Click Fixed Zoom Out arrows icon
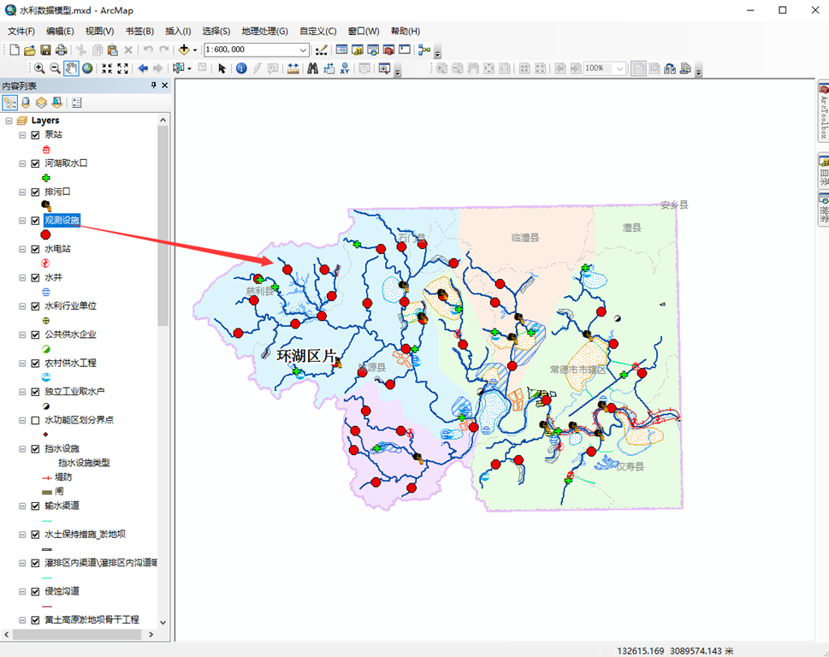The width and height of the screenshot is (829, 657). coord(122,68)
